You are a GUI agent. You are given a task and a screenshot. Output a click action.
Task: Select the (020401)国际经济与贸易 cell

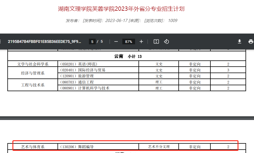tap(98, 70)
